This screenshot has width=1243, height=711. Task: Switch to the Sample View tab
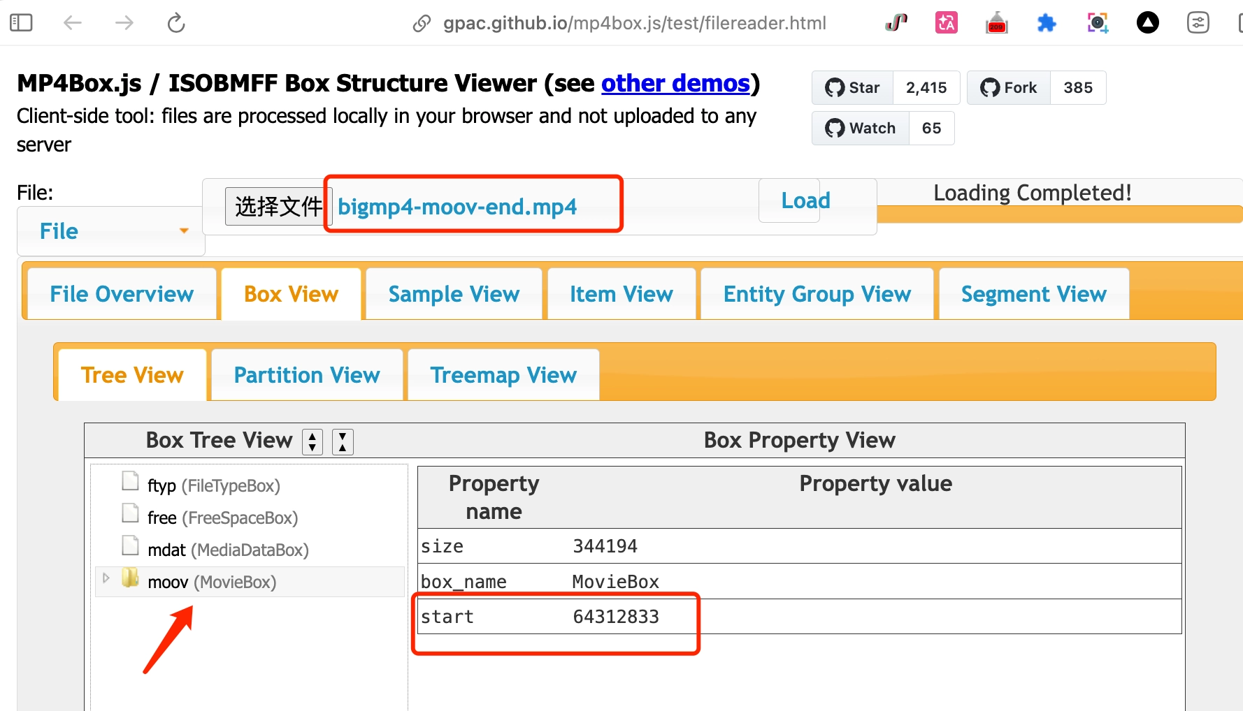coord(454,294)
